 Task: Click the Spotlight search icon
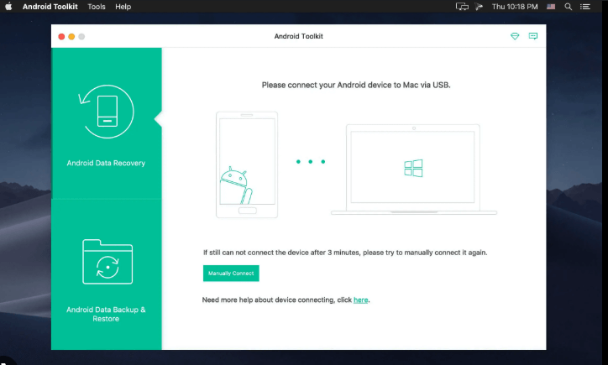[x=568, y=7]
